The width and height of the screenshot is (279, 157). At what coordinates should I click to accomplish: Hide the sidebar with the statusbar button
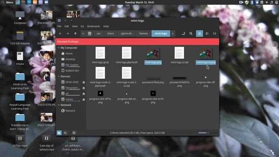click(x=74, y=133)
